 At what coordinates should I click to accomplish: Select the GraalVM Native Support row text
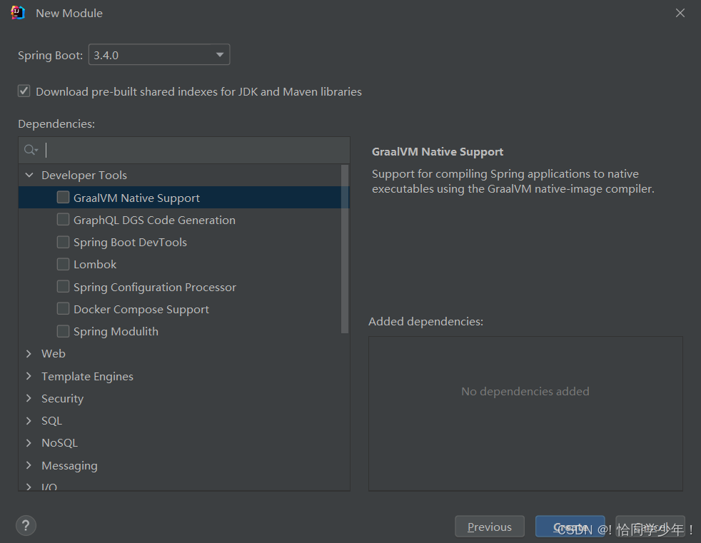click(136, 198)
